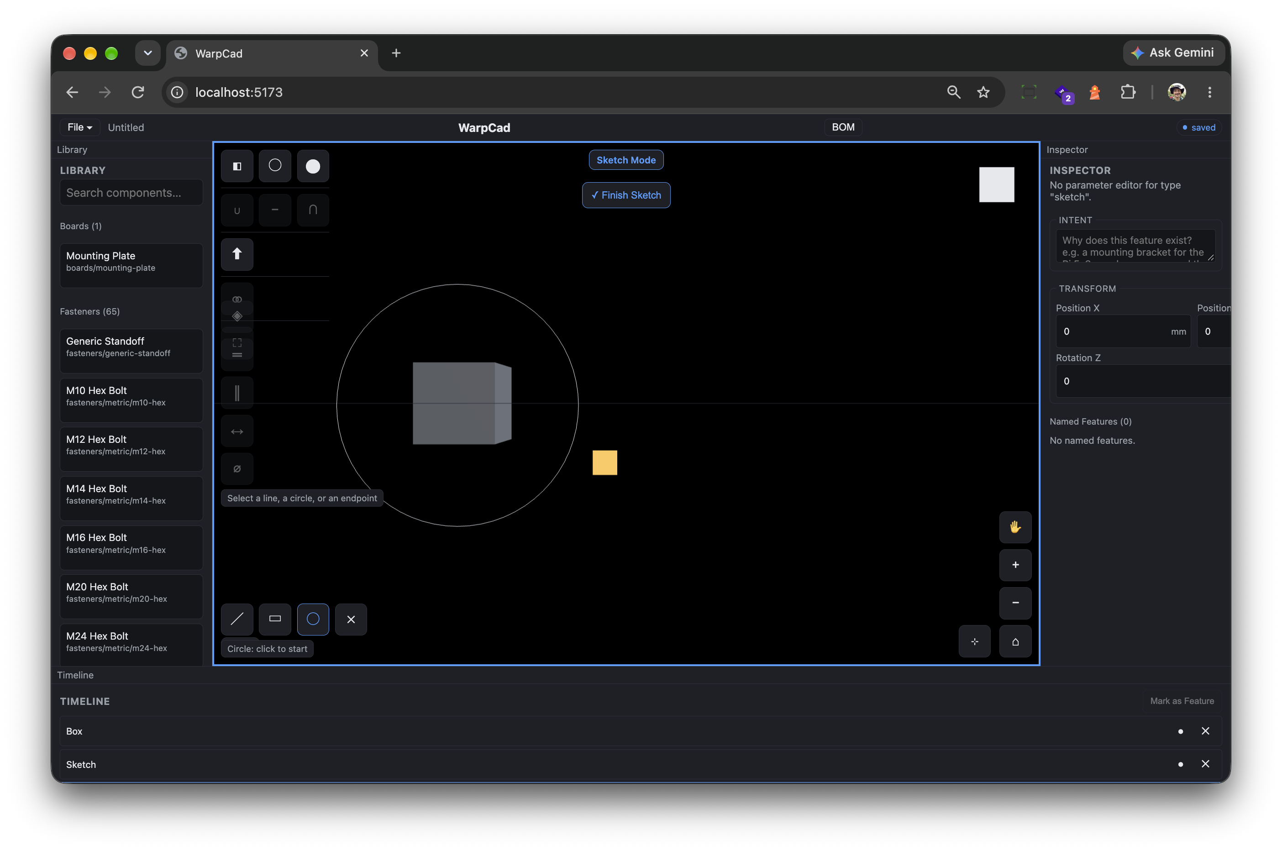Image resolution: width=1282 pixels, height=851 pixels.
Task: Select the Circle sketch tool
Action: pyautogui.click(x=313, y=619)
